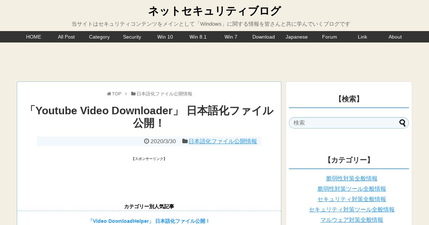Click the TOP breadcrumb link
This screenshot has width=429, height=225.
[117, 94]
